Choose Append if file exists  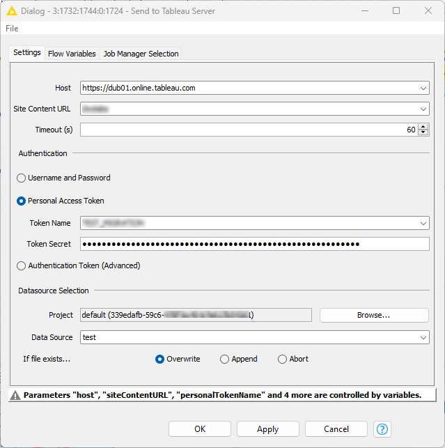point(224,359)
